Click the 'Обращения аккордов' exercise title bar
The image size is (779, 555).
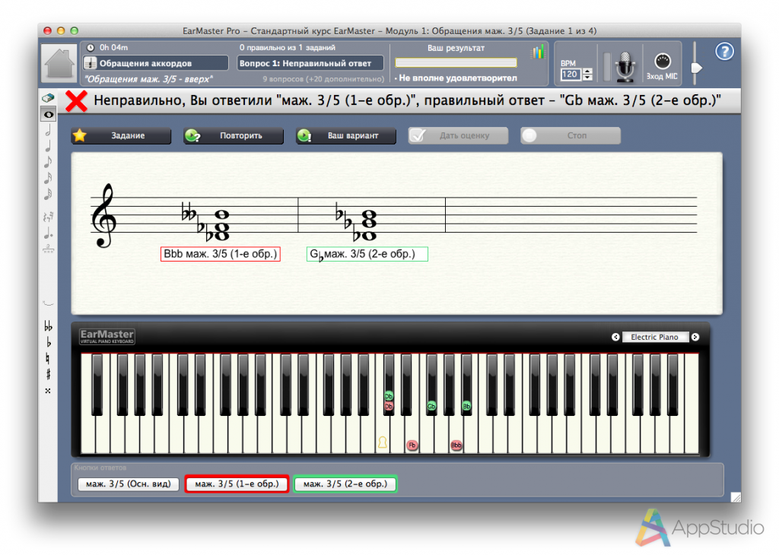[x=155, y=63]
